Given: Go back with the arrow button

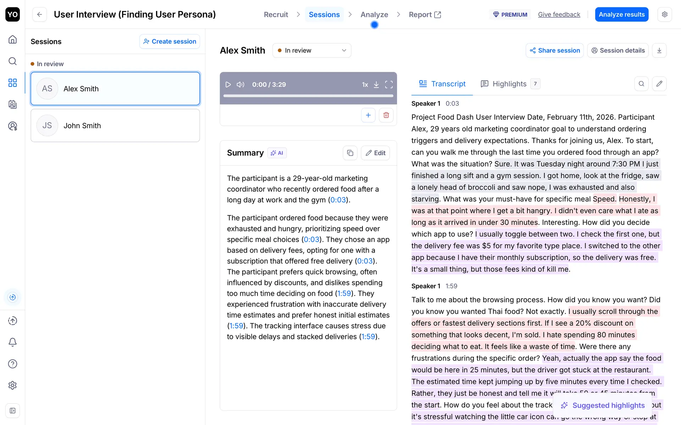Looking at the screenshot, I should 40,15.
